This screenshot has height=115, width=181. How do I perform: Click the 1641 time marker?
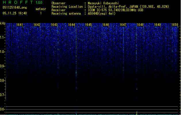[20, 25]
